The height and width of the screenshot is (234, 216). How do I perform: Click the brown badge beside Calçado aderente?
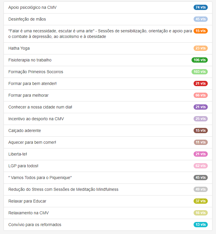click(200, 131)
